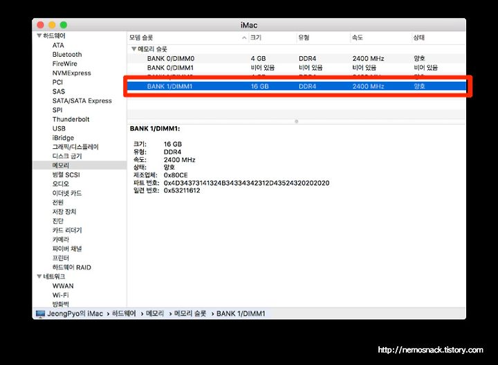Open 병렬 SCSI entry
The height and width of the screenshot is (365, 498).
(66, 175)
